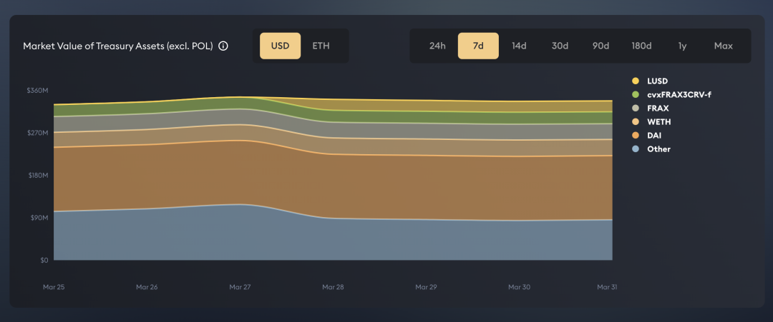Select the 30d time range
The width and height of the screenshot is (773, 322).
(x=560, y=46)
